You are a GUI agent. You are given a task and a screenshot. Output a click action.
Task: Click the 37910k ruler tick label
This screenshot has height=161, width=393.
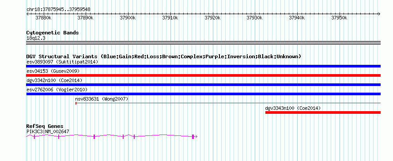click(x=170, y=18)
